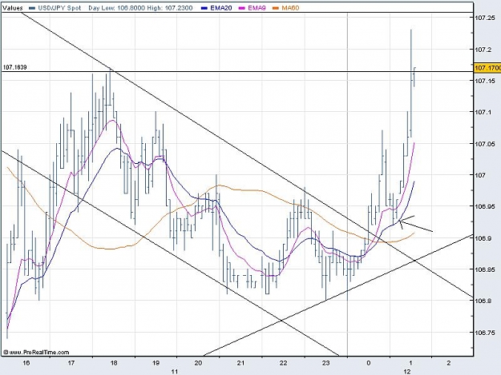
Task: Select the 'USD/JPY Spot' legend text
Action: coord(59,8)
